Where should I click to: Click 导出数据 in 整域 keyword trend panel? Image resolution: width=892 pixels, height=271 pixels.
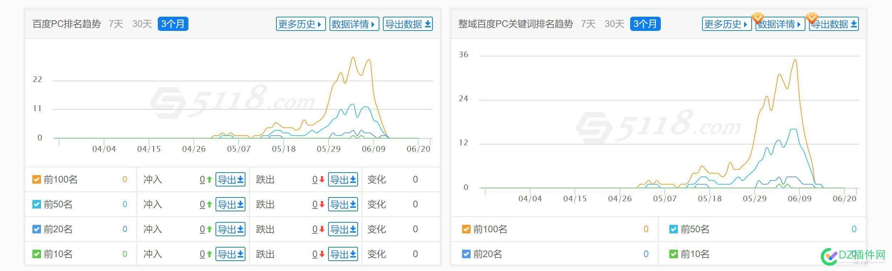pyautogui.click(x=834, y=24)
